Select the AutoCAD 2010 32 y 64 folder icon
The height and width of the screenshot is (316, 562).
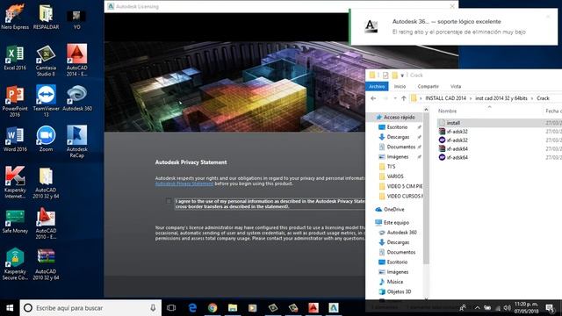click(x=46, y=183)
